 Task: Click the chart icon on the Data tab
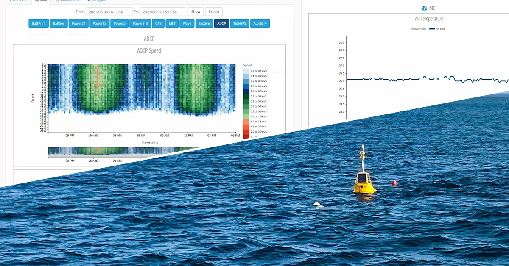[x=37, y=1]
